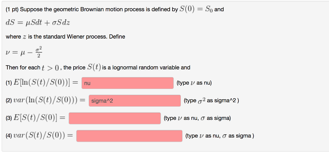The width and height of the screenshot is (329, 152).
Task: Click the "standard Wiener process" sentence
Action: [75, 37]
